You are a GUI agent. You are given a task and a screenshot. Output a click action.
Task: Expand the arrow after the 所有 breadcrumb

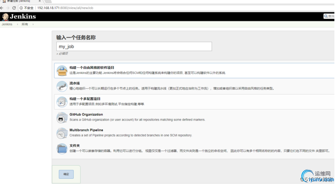coord(33,24)
